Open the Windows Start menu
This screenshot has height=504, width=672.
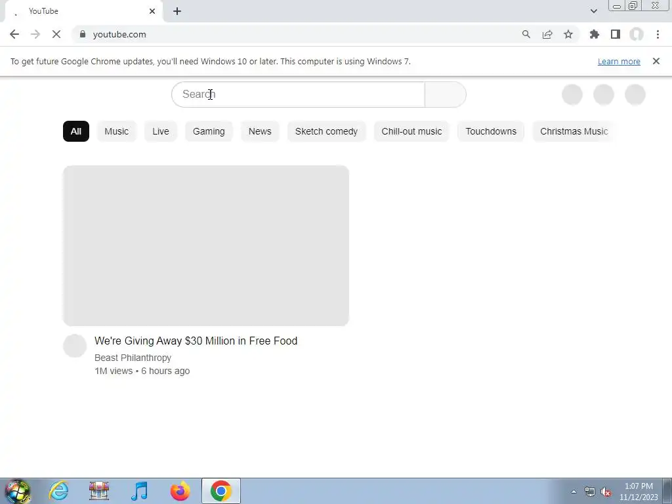pos(18,491)
